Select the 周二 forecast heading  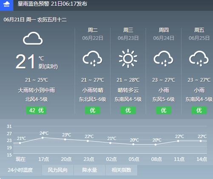click(x=93, y=30)
